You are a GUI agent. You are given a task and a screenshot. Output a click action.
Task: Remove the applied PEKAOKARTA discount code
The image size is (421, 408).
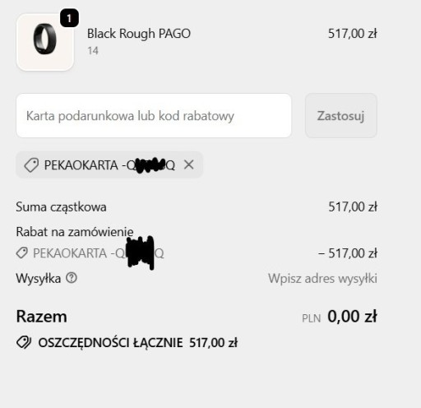(189, 165)
